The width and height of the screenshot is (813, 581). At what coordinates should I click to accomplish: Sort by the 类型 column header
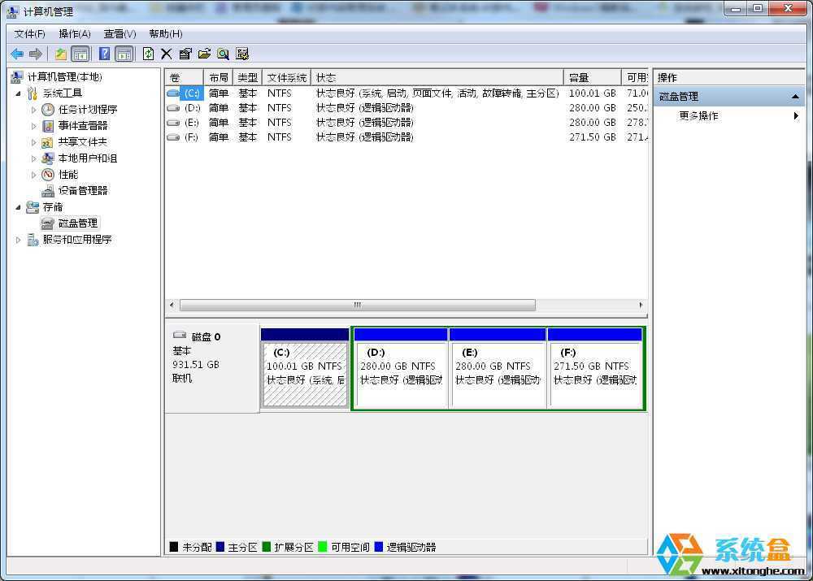[247, 78]
